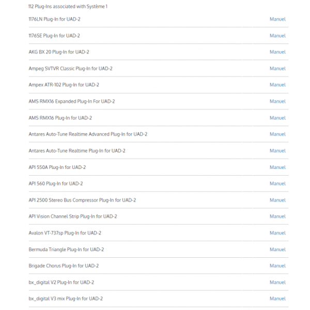Open Manuel for Ampeg SVTVR Classic
The image size is (310, 310).
tap(277, 69)
